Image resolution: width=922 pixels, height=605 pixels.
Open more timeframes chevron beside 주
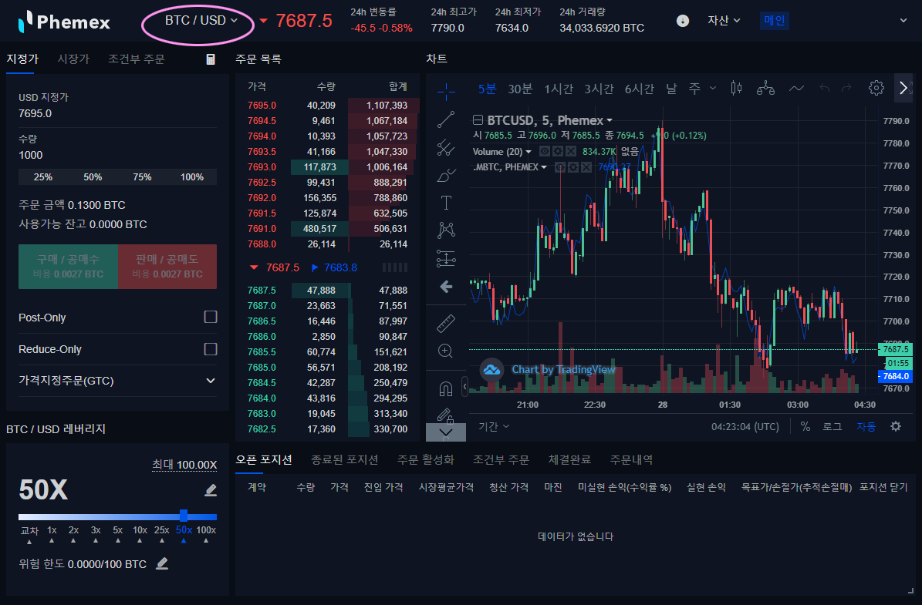click(713, 88)
